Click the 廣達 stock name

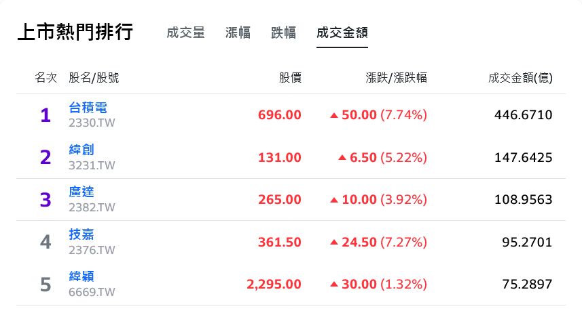[x=81, y=192]
